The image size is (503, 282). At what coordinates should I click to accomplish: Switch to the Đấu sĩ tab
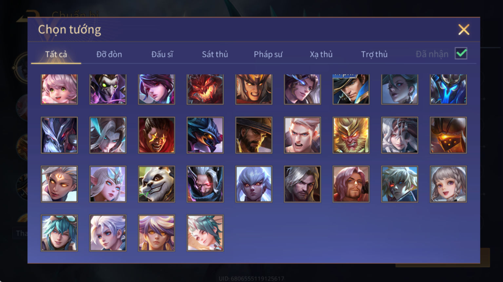tap(162, 54)
